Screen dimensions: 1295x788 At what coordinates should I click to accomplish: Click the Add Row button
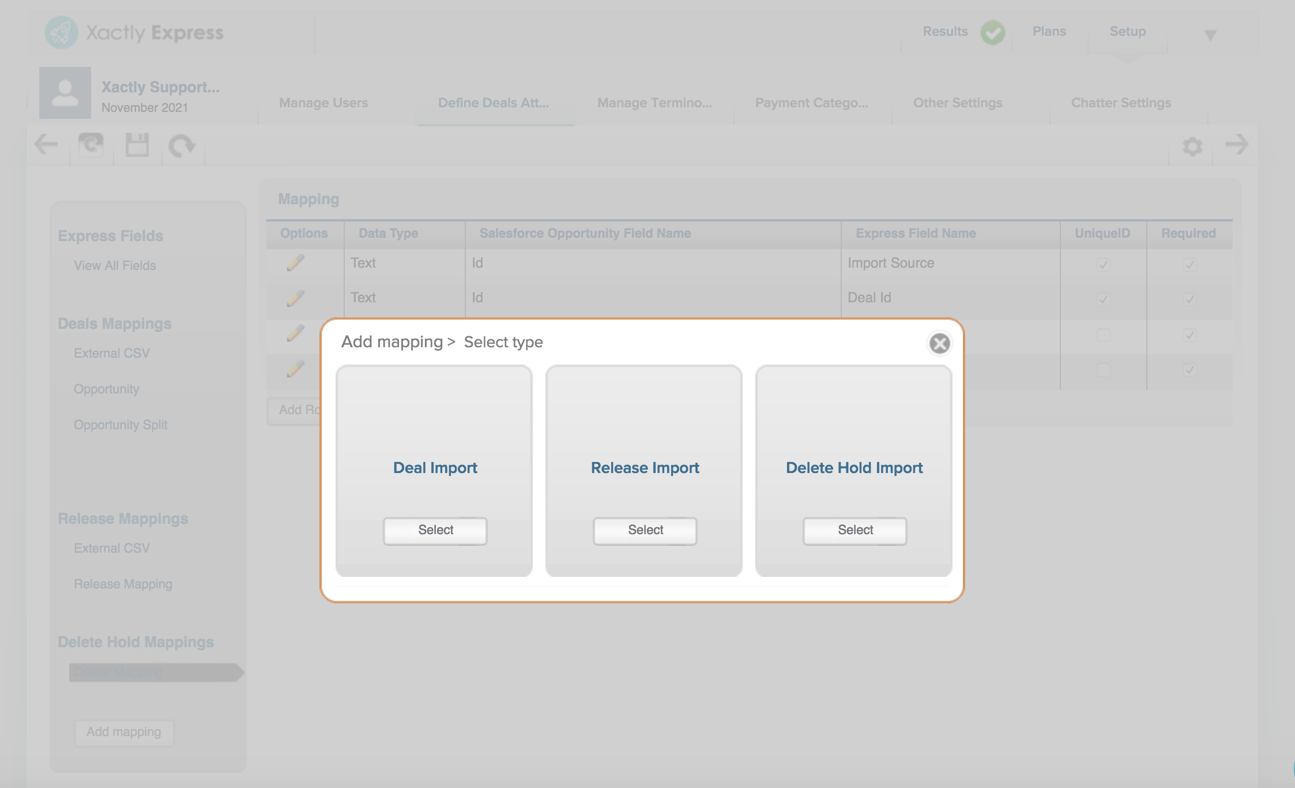click(x=295, y=410)
